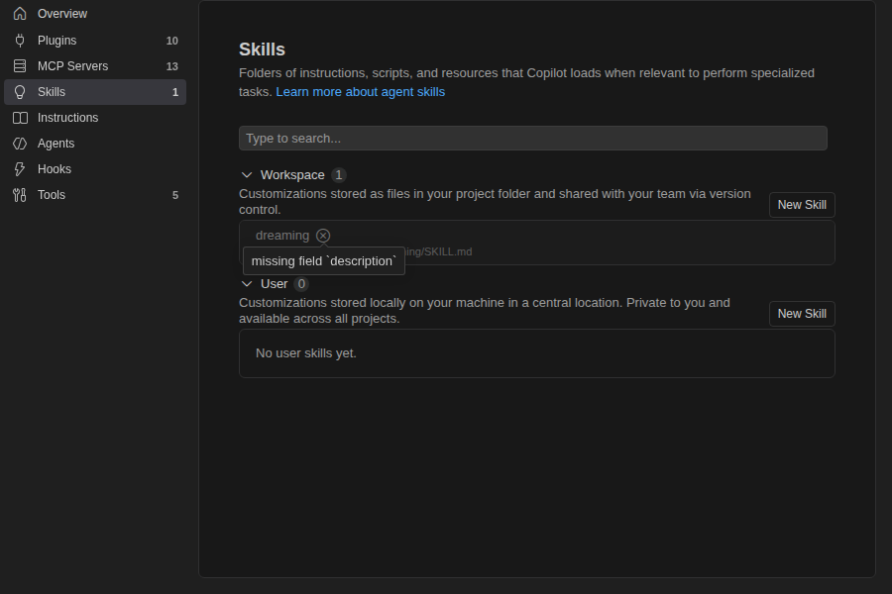892x594 pixels.
Task: Collapse the Workspace section chevron
Action: click(x=247, y=175)
